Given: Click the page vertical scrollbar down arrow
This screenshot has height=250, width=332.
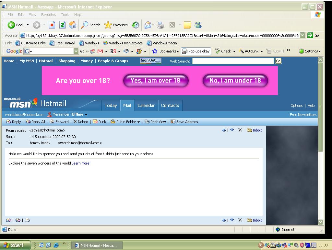Looking at the screenshot, I should coord(321,222).
